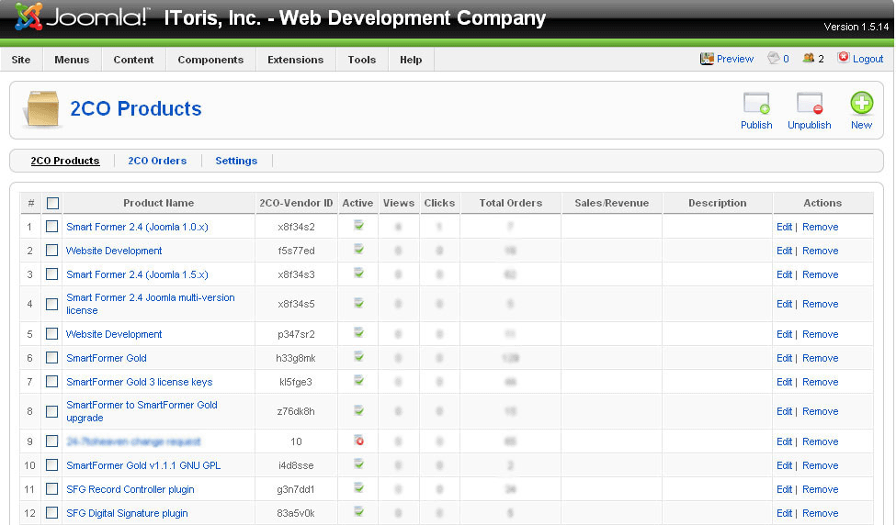This screenshot has height=525, width=896.
Task: Check box for row 5 Website Development
Action: point(52,333)
